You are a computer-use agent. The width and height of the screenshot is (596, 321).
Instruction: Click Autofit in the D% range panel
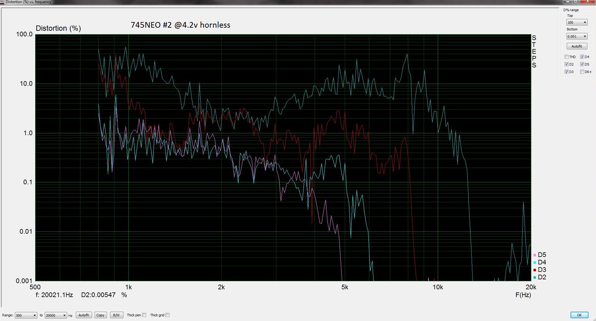coord(577,46)
